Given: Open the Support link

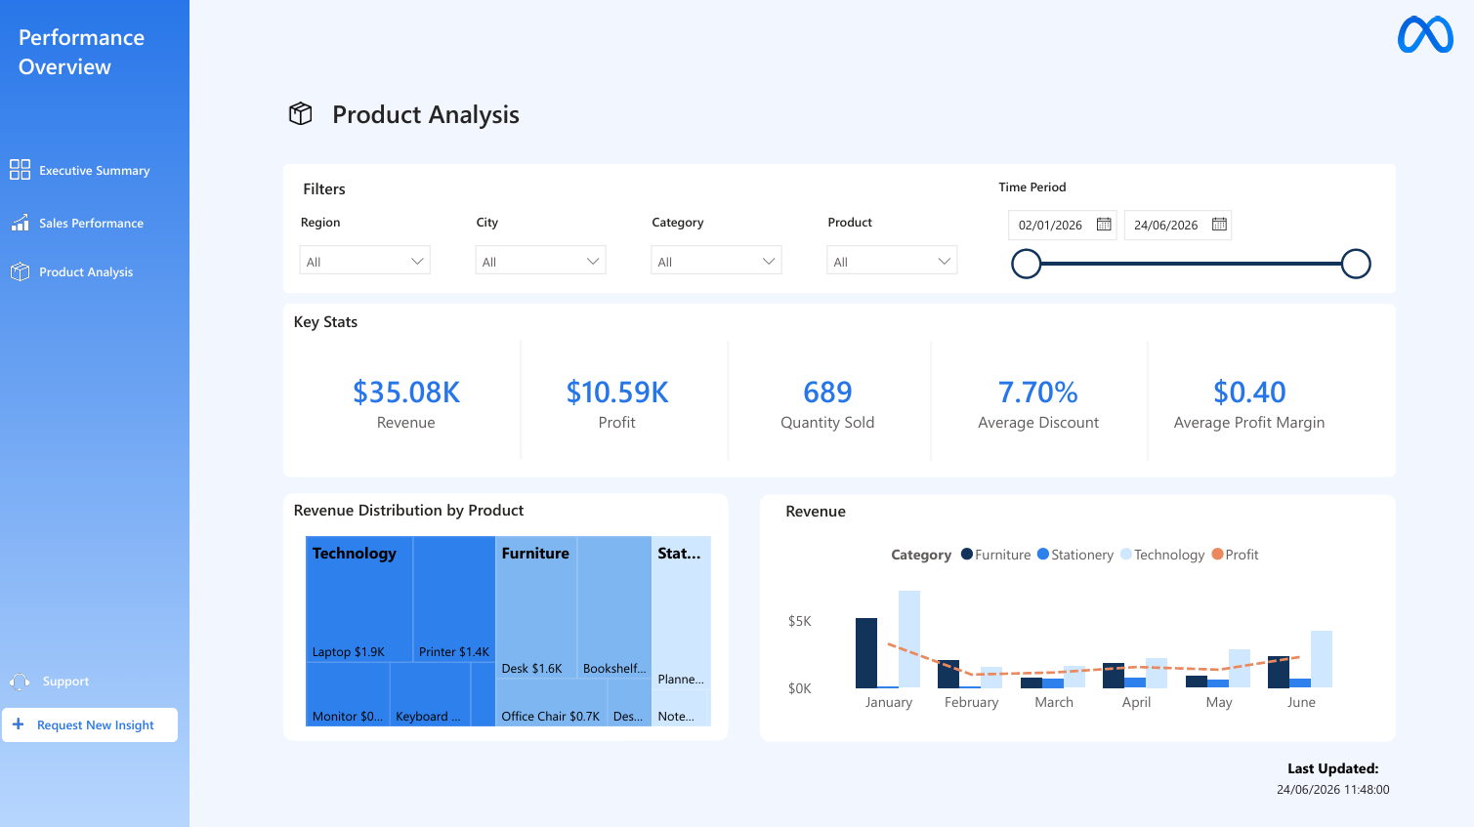Looking at the screenshot, I should click(x=65, y=682).
